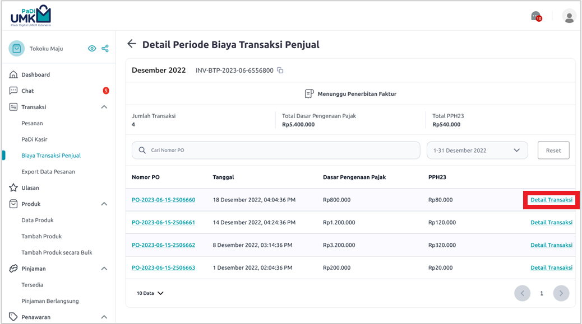Screen dimensions: 582x324
Task: Go to next page arrow
Action: [561, 293]
